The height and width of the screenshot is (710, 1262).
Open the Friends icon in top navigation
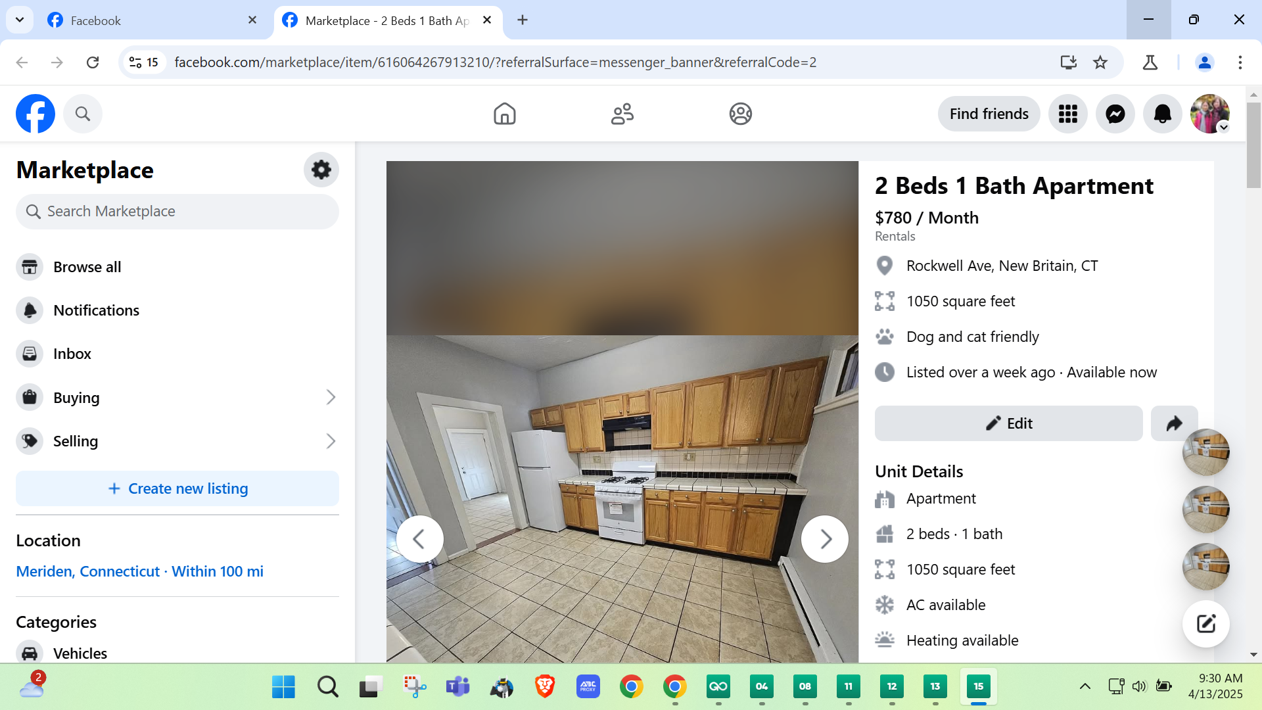(622, 114)
